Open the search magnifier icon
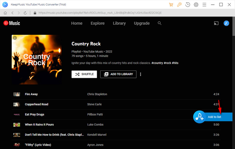235x149 pixels. coord(159,23)
